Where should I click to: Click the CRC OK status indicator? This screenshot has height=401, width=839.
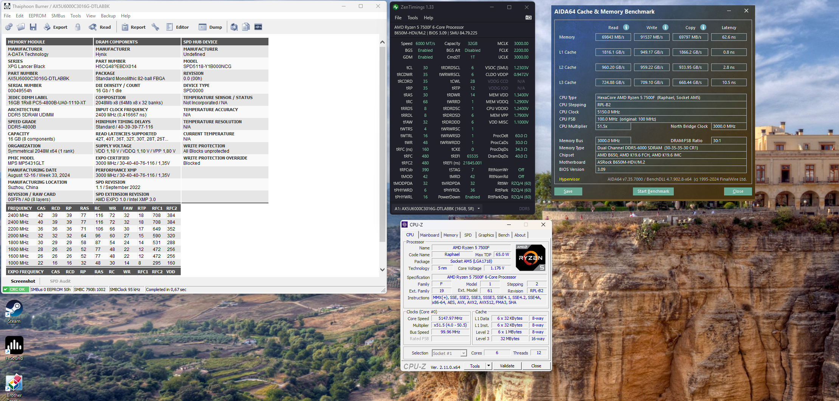click(x=16, y=290)
